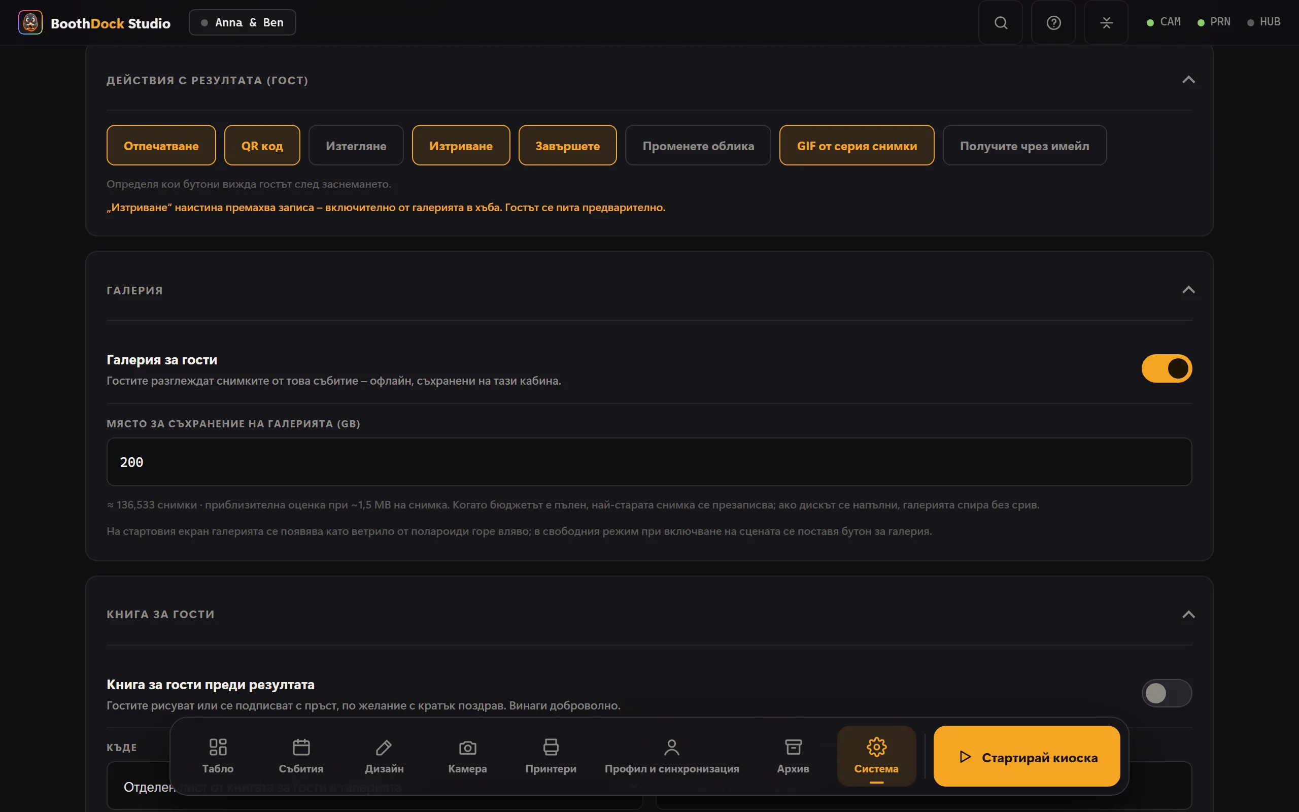This screenshot has height=812, width=1299.
Task: Toggle GIF от серия снимки chip
Action: 857,146
